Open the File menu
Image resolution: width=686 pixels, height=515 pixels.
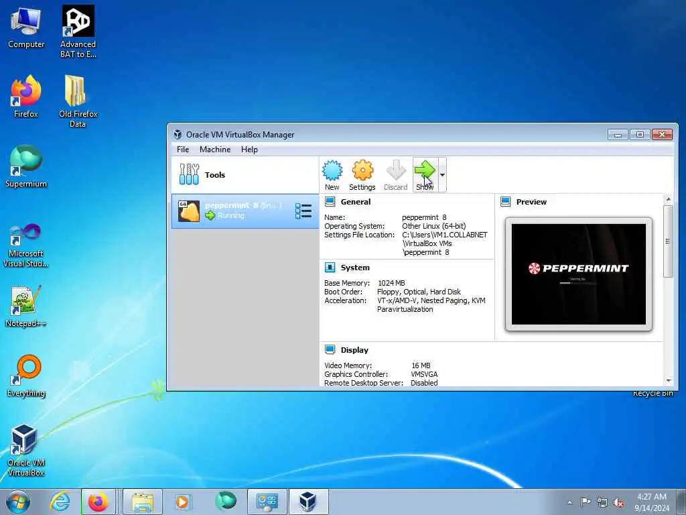coord(183,150)
